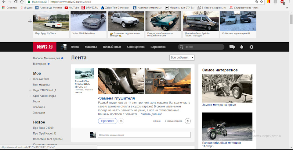Open Гости sidebar link
The height and width of the screenshot is (150, 293).
click(x=36, y=101)
